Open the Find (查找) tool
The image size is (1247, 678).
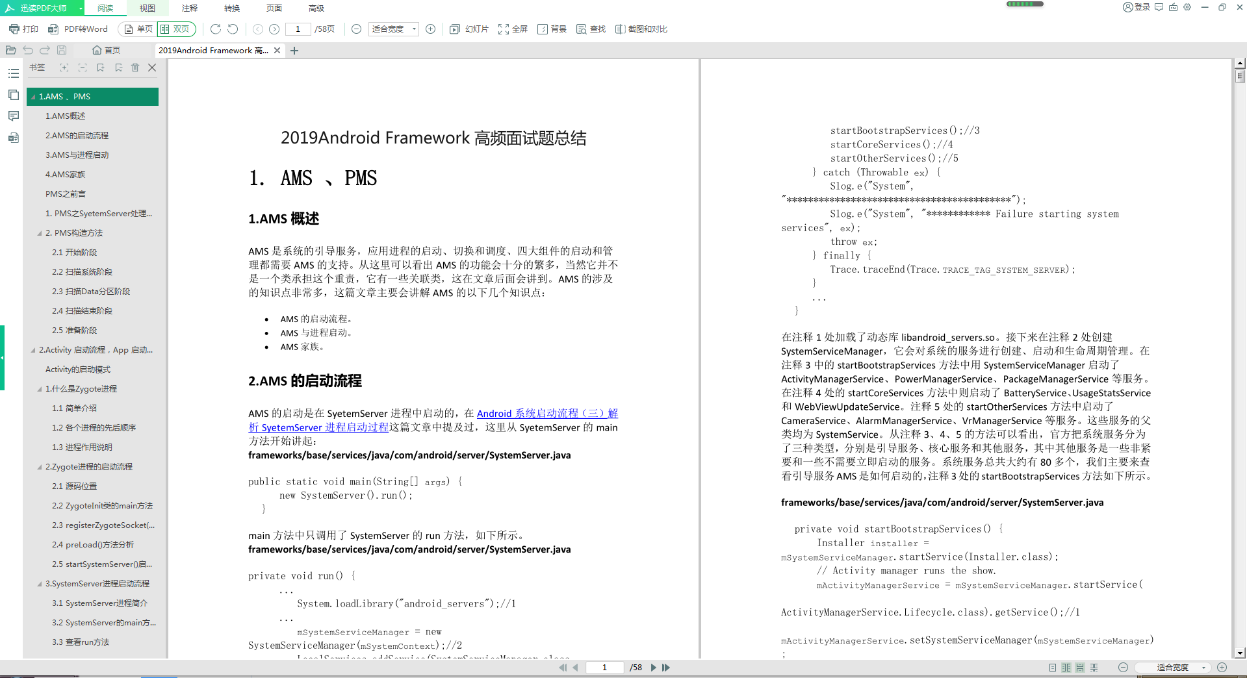coord(591,29)
